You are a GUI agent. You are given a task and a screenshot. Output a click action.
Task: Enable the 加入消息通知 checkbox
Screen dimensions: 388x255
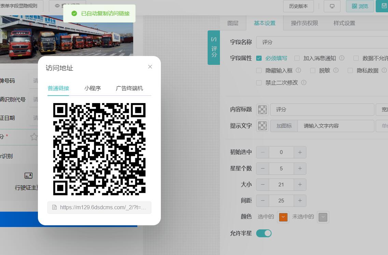click(x=297, y=58)
